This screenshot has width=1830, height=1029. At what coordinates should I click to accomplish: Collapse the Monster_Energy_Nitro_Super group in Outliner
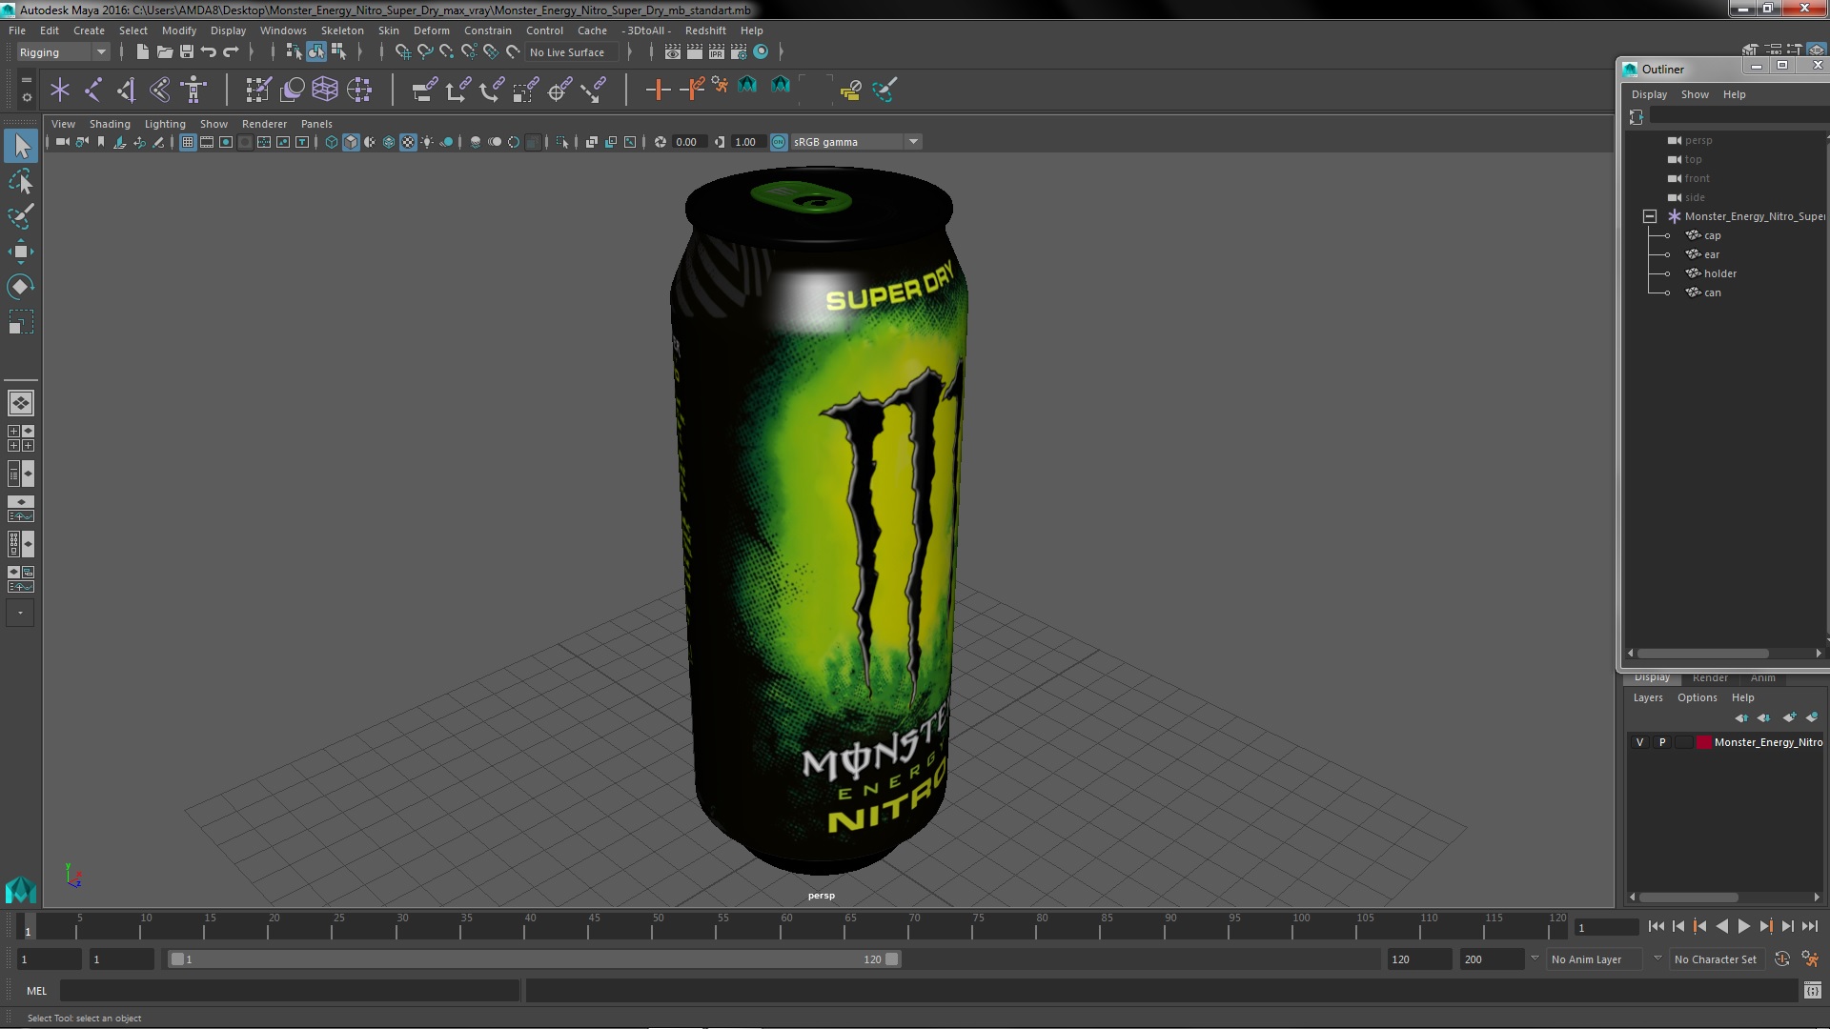click(1650, 216)
